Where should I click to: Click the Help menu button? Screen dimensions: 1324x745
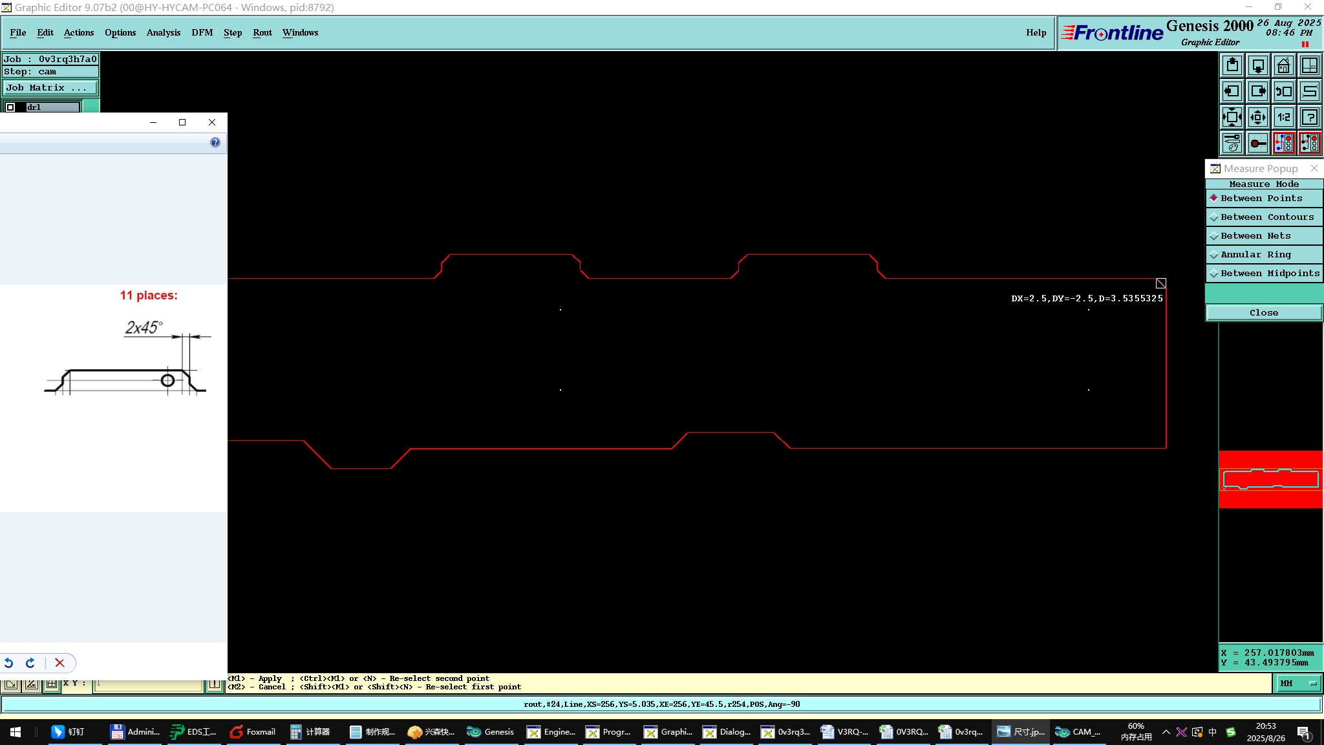[x=1036, y=32]
